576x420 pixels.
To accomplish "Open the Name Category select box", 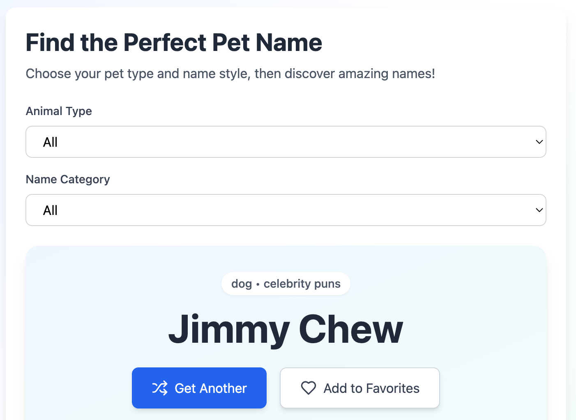I will point(286,210).
